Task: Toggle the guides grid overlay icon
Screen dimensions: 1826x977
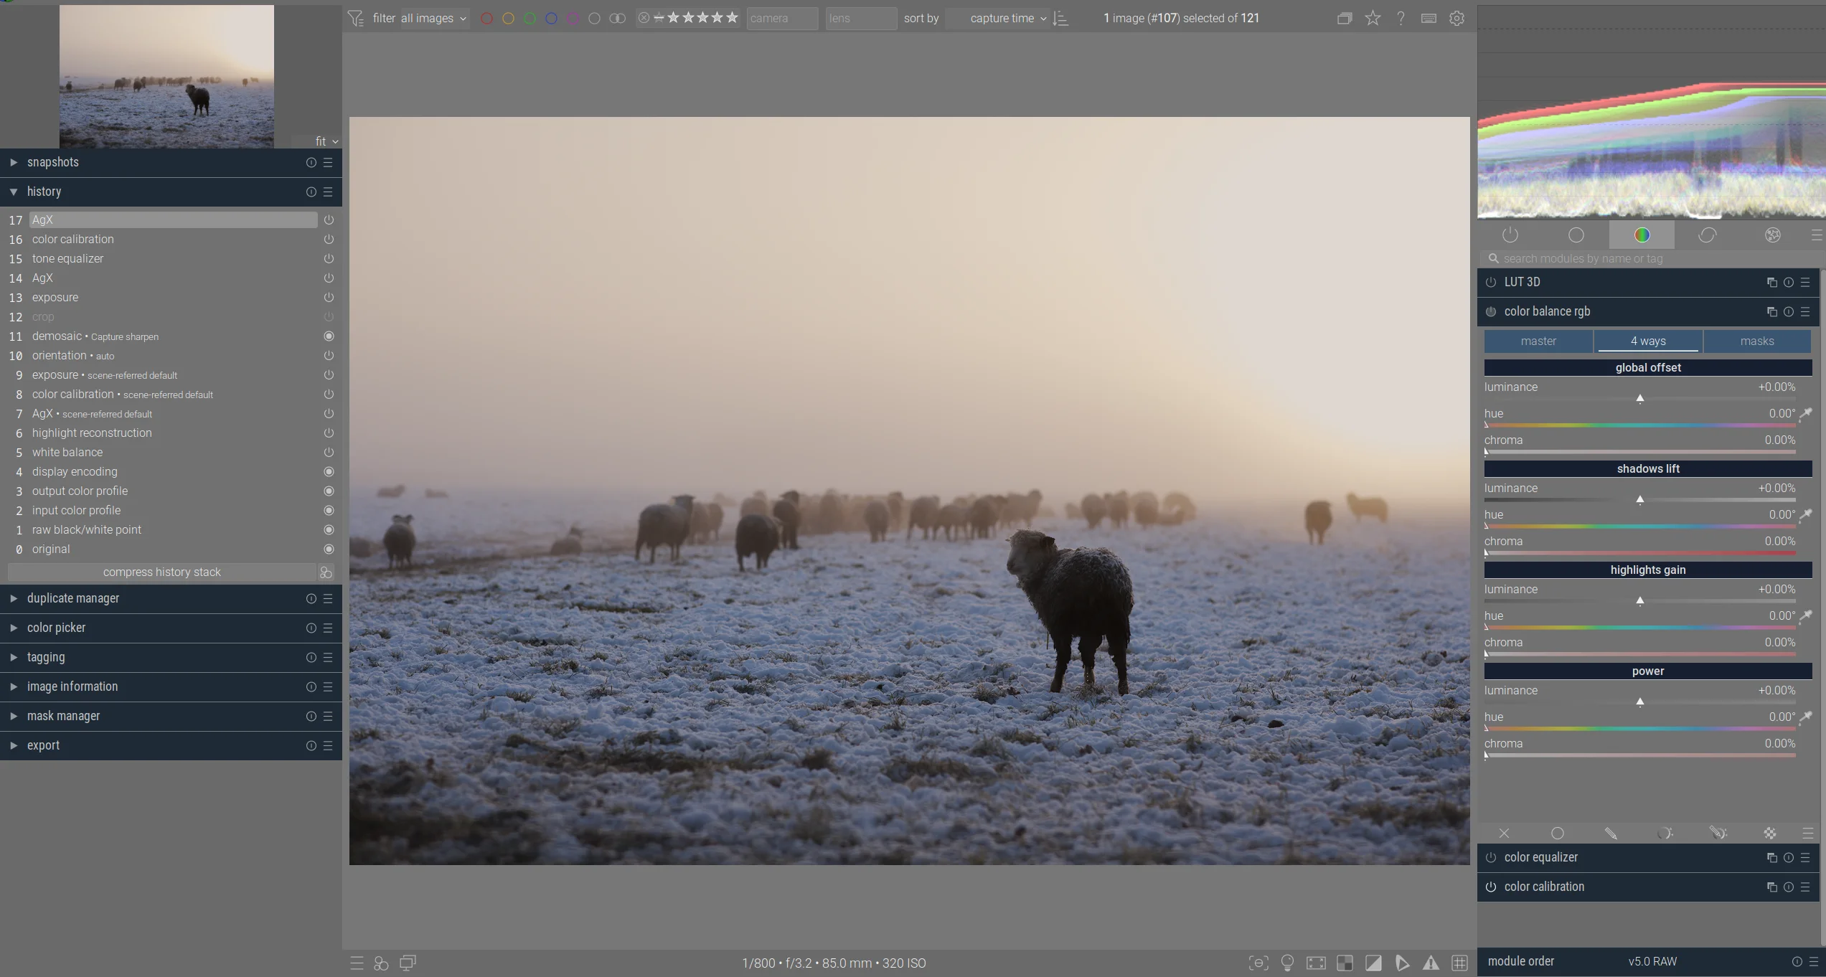Action: [x=1459, y=963]
